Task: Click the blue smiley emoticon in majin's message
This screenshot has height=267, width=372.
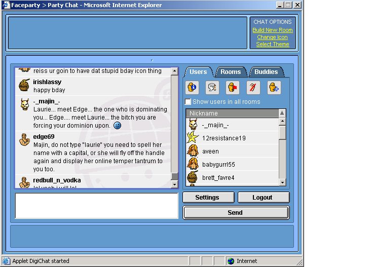Action: point(117,125)
